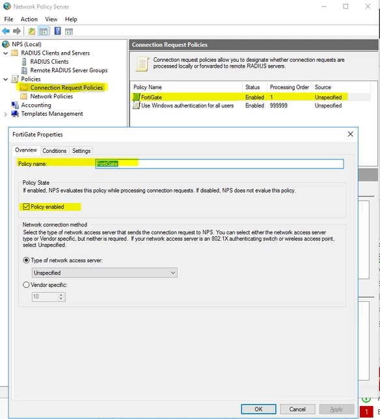
Task: Increase the Vendor specific spinner value
Action: point(61,295)
